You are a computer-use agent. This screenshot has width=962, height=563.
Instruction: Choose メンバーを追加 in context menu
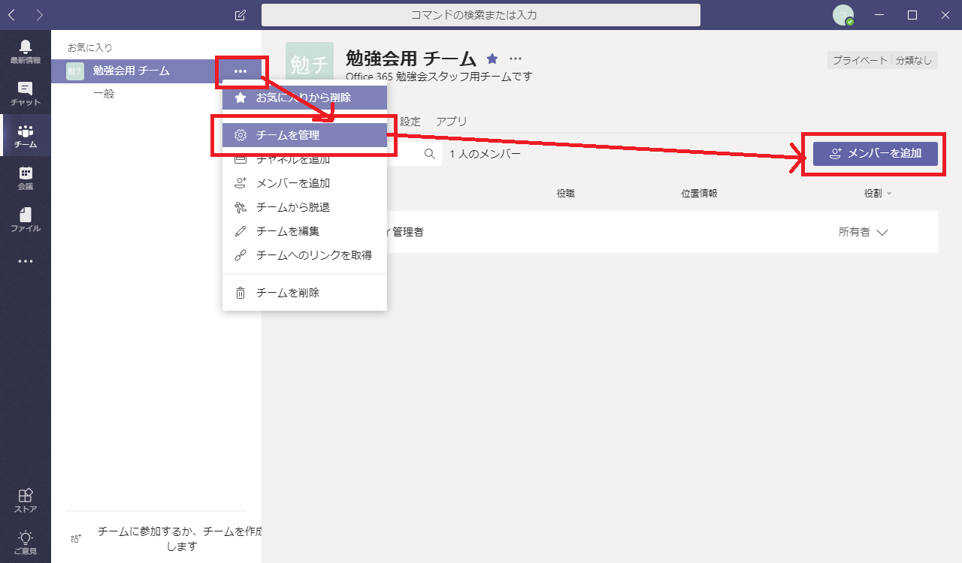[304, 183]
